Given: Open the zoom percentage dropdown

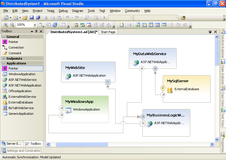Looking at the screenshot, I should click(35, 25).
